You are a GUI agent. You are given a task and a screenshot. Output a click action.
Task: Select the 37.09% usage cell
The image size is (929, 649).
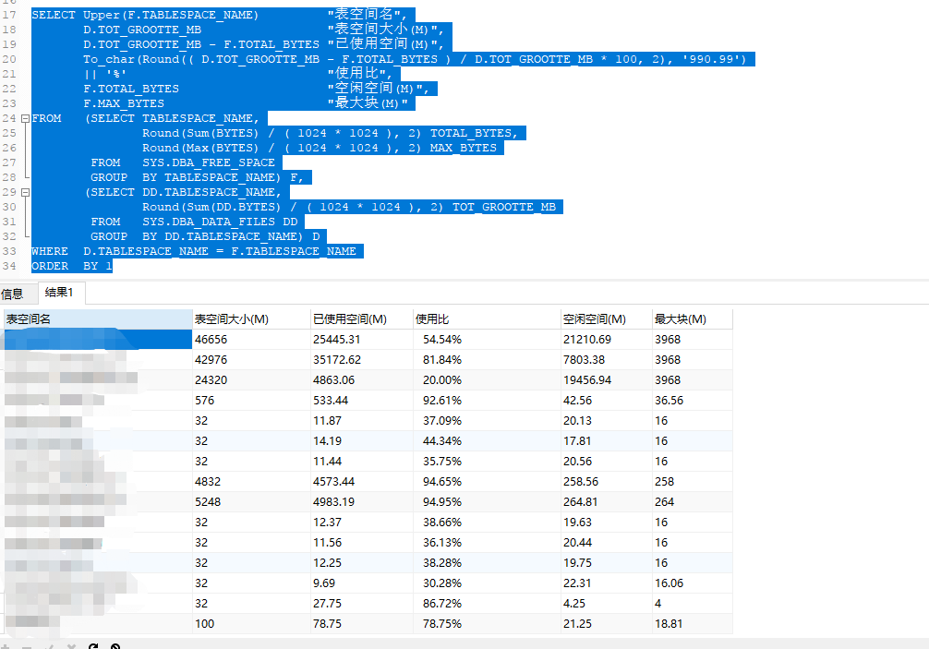tap(487, 420)
